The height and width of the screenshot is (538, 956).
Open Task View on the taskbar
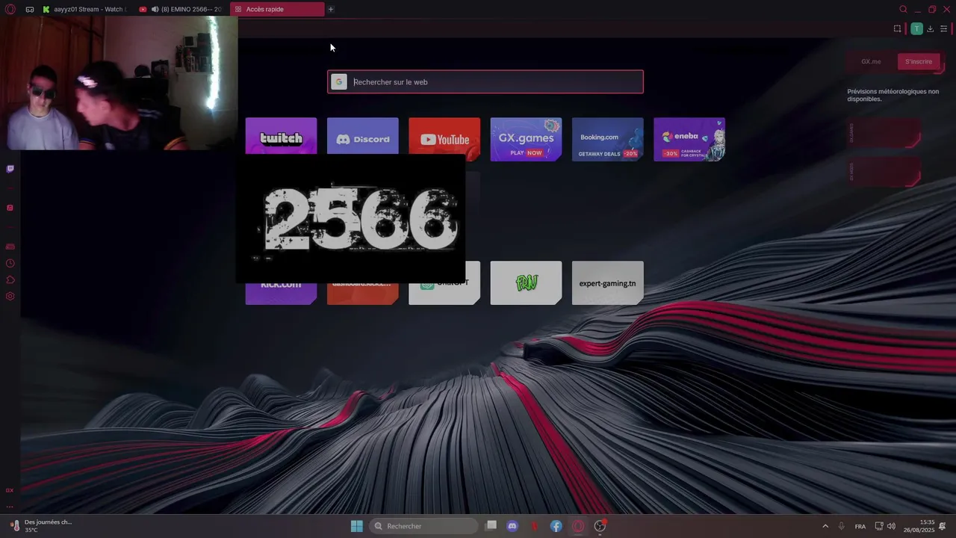(491, 526)
